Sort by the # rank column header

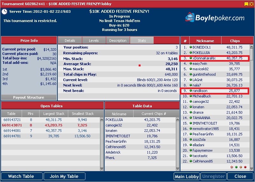pos(185,41)
